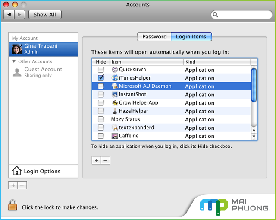This screenshot has height=220, width=276.
Task: Click the padlock to make changes
Action: tap(13, 205)
